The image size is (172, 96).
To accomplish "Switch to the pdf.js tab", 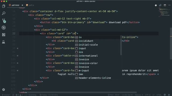I will tap(30, 5).
